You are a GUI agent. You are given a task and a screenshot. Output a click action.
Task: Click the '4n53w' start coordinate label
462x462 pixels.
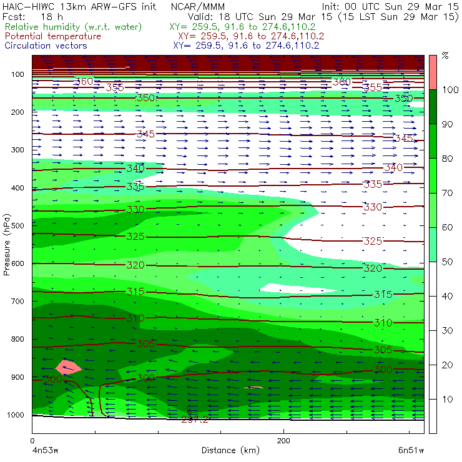coord(45,451)
